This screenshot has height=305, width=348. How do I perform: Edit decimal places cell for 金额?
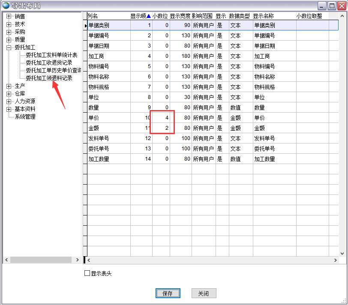(x=161, y=128)
